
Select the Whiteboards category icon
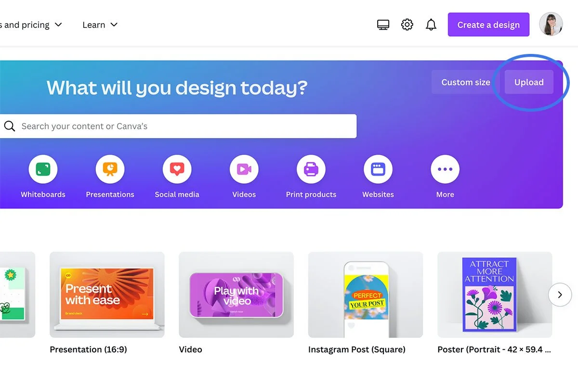tap(43, 169)
